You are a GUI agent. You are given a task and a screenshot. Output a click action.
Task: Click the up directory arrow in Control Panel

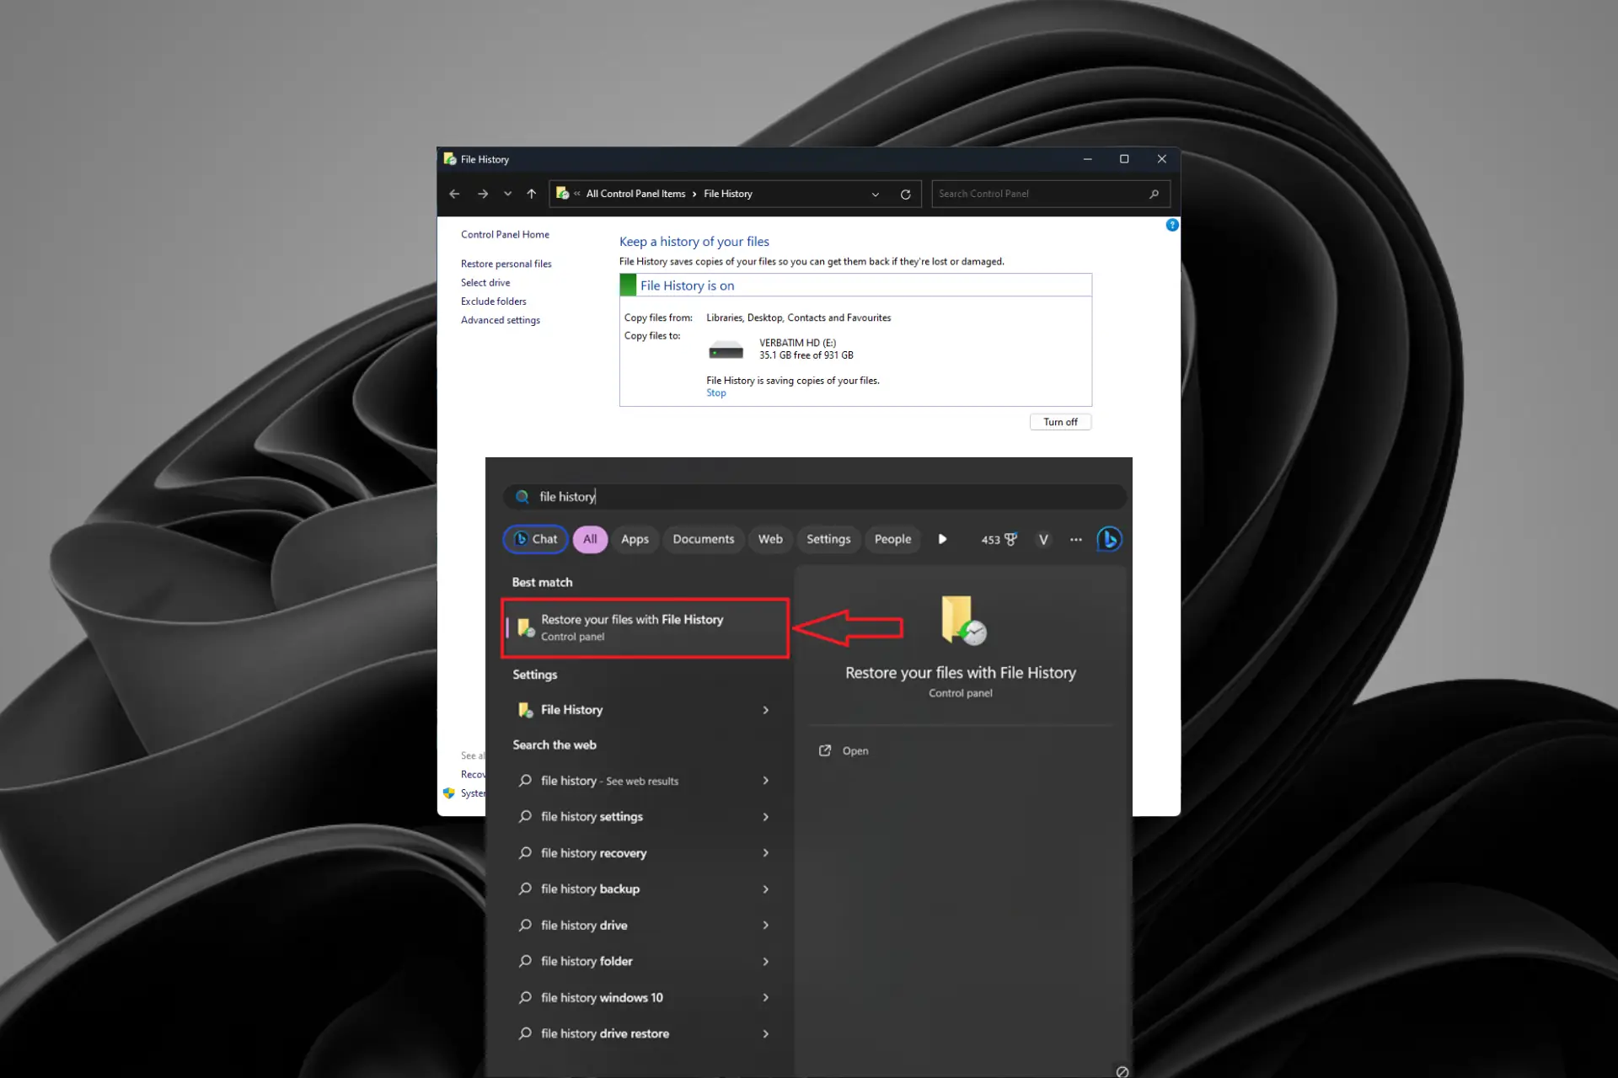coord(532,194)
